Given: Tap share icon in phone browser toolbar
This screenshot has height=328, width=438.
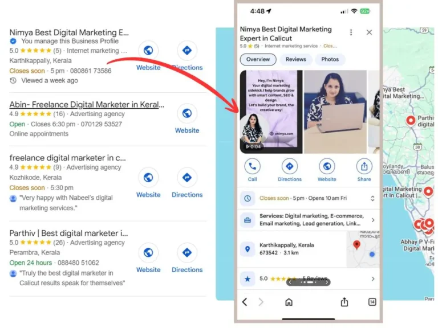Looking at the screenshot, I should tap(344, 302).
